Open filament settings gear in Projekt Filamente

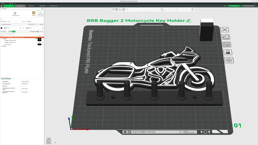coord(42,24)
